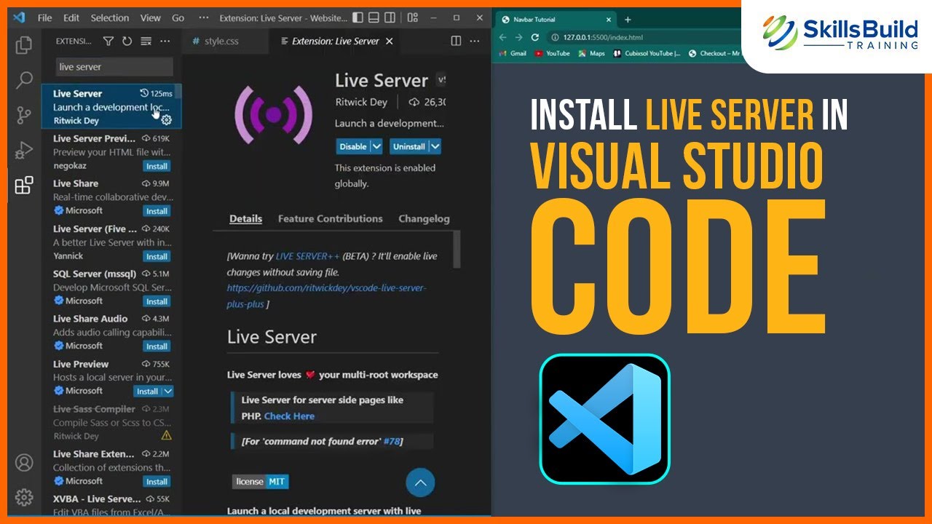This screenshot has height=524, width=932.
Task: Open the File menu
Action: 44,17
